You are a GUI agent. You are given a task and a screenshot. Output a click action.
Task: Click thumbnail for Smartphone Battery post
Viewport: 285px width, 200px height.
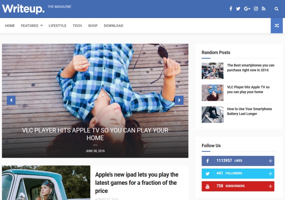[x=212, y=115]
